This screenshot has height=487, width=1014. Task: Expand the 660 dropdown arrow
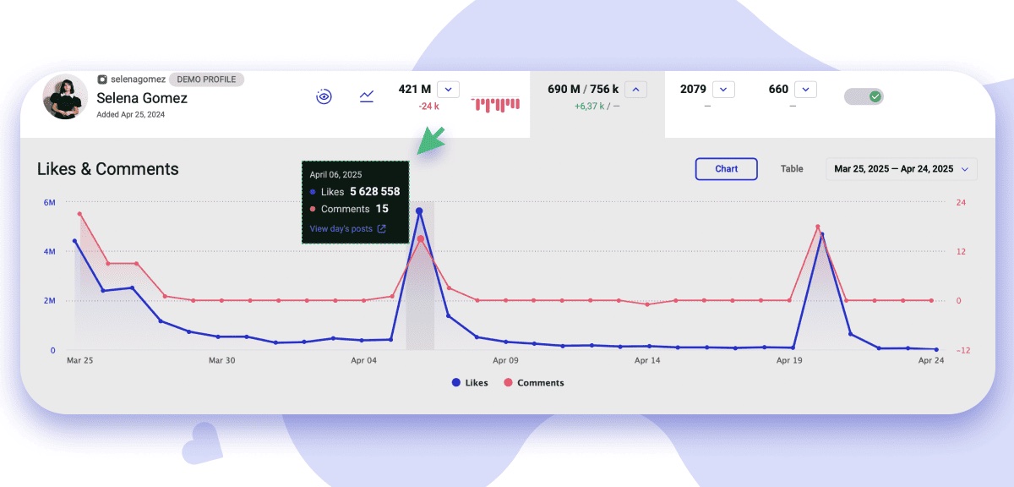pos(806,89)
